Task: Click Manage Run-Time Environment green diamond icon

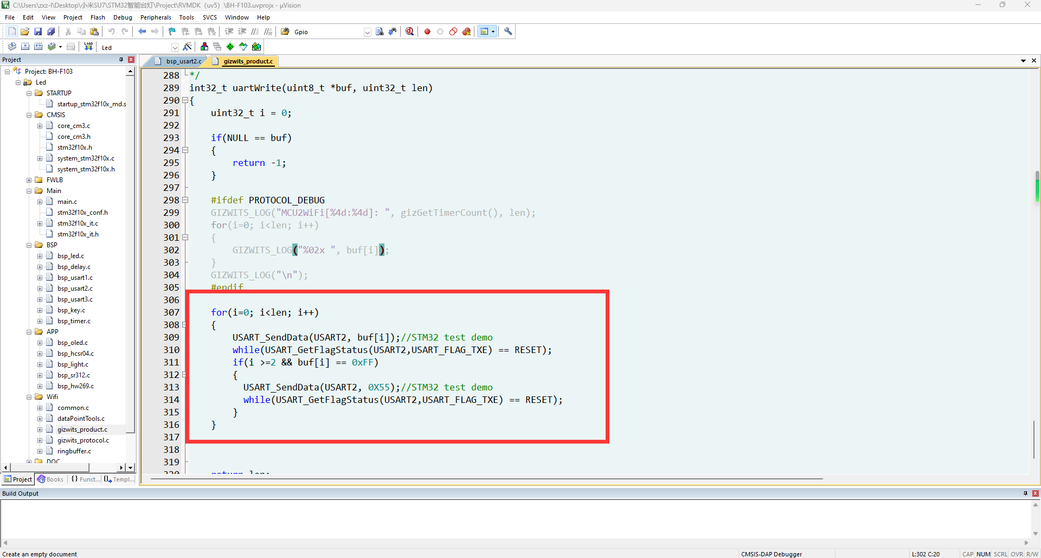Action: (230, 47)
